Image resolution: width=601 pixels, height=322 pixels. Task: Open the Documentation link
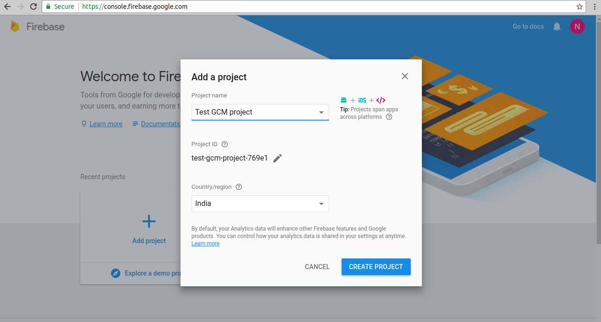click(x=161, y=124)
